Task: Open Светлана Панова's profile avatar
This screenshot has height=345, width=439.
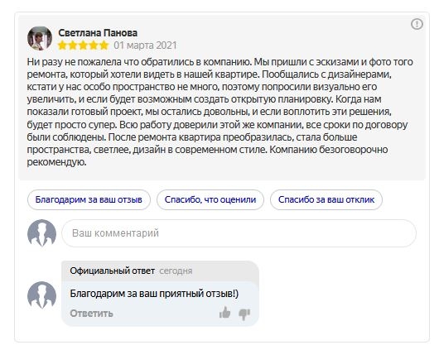Action: coord(40,38)
